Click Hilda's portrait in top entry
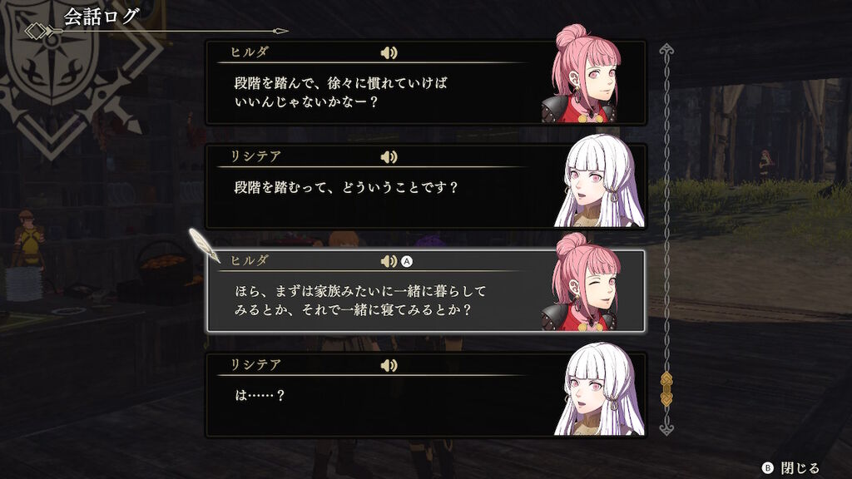 (581, 74)
